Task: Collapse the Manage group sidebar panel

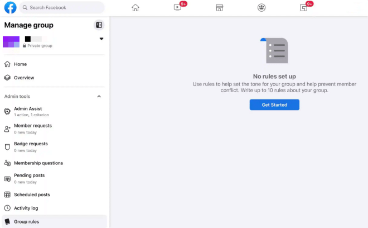Action: (99, 25)
